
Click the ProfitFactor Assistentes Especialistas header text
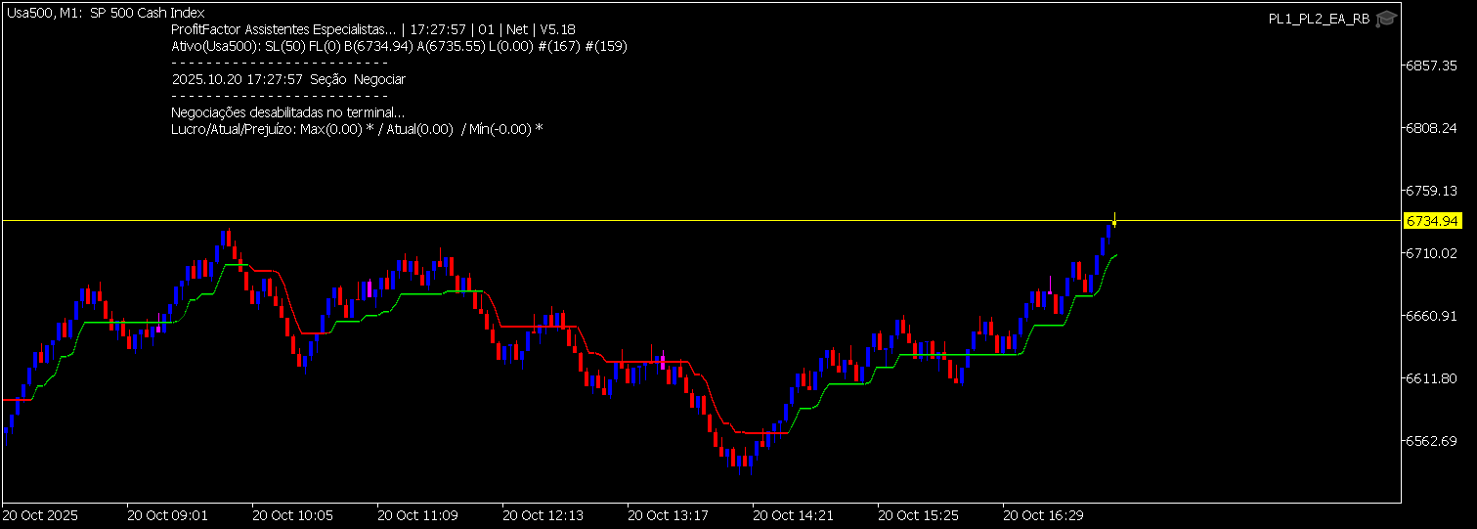283,29
